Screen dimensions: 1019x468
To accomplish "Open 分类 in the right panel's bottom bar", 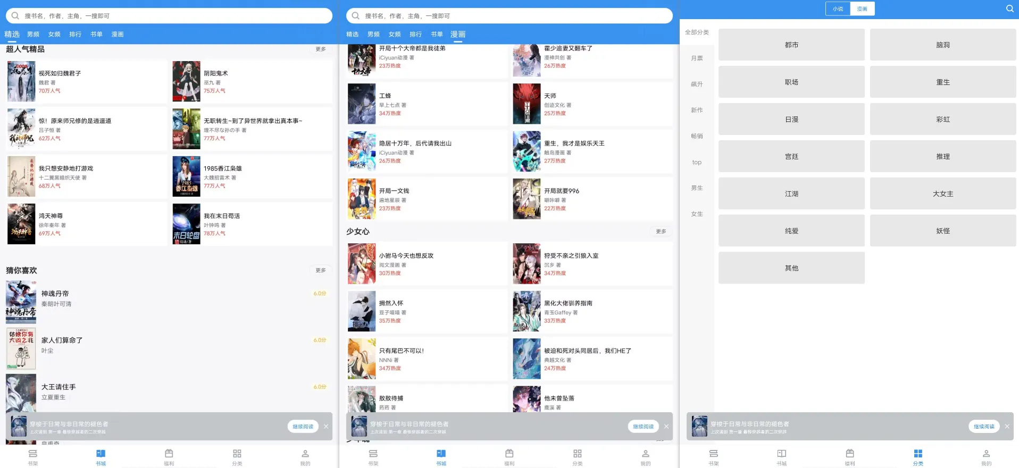I will (x=918, y=457).
